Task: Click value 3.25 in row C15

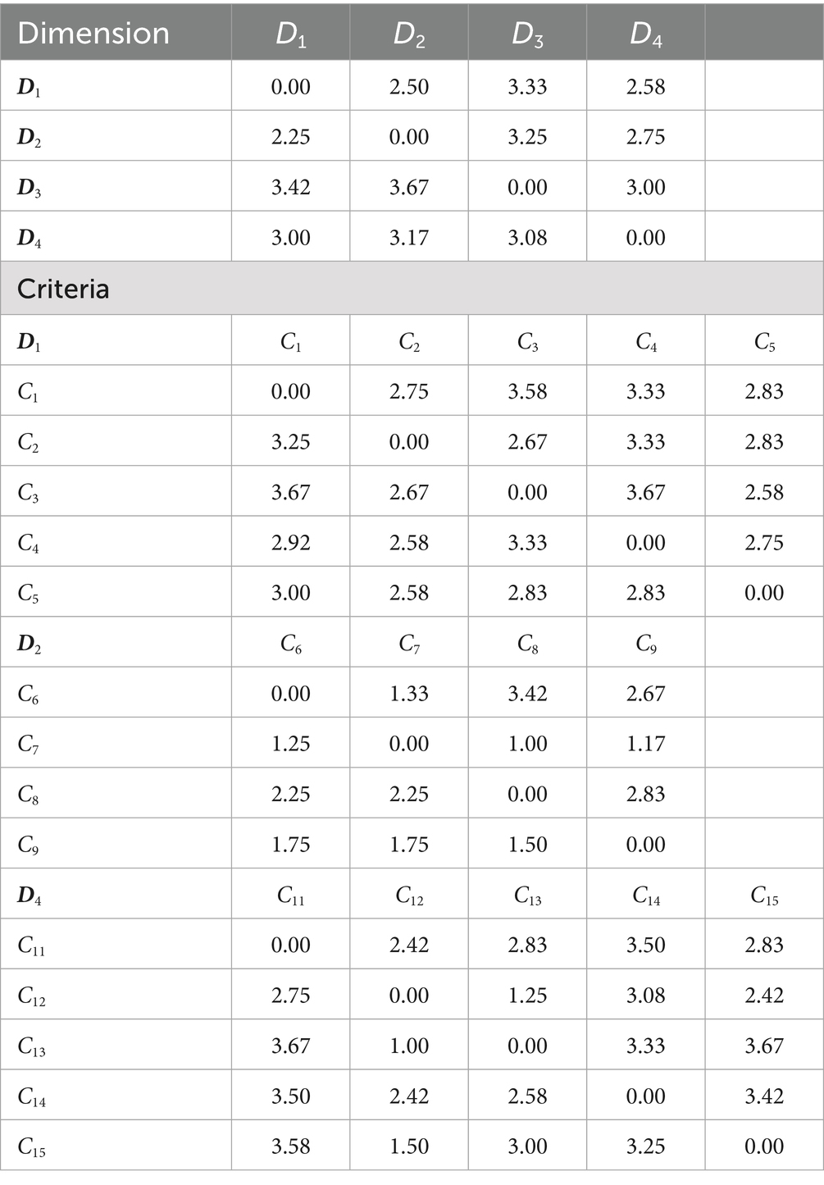Action: pyautogui.click(x=645, y=1146)
